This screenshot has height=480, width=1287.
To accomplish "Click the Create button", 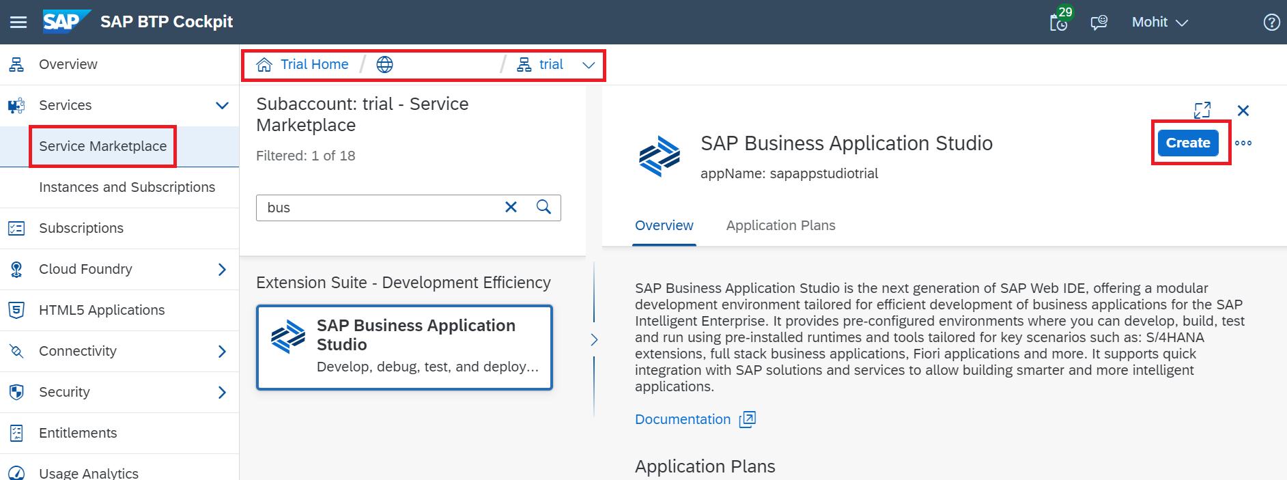I will [x=1188, y=143].
